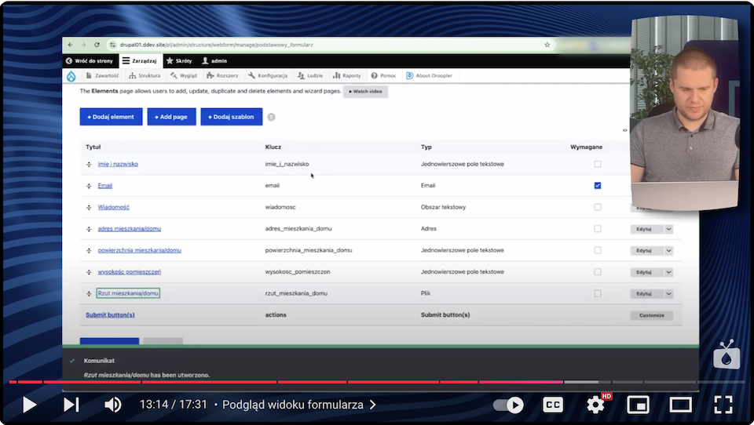Expand Edytuj dropdown arrow for Rzut mieszkania/domu
Image resolution: width=754 pixels, height=425 pixels.
pos(668,294)
